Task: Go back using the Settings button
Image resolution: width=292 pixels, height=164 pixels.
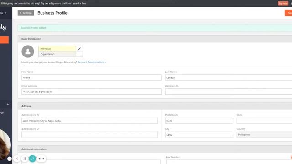Action: [26, 13]
